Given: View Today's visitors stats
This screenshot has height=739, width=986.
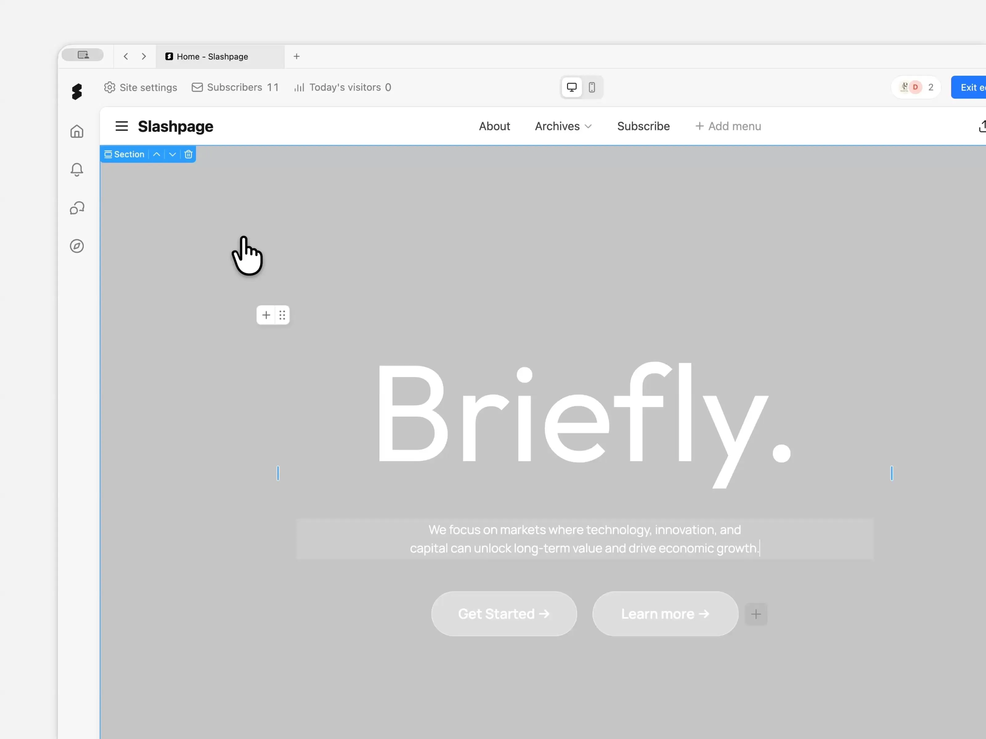Looking at the screenshot, I should 342,87.
